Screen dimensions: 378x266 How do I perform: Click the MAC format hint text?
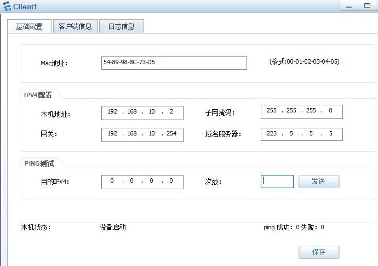tap(304, 61)
